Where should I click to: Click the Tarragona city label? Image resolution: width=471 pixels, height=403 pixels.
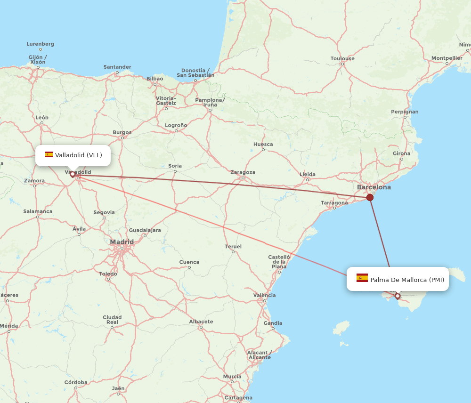(x=334, y=203)
